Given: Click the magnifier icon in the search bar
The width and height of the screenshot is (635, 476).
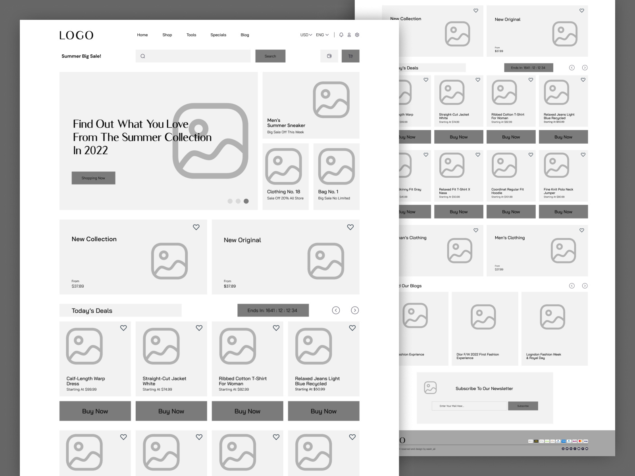Looking at the screenshot, I should [x=142, y=56].
